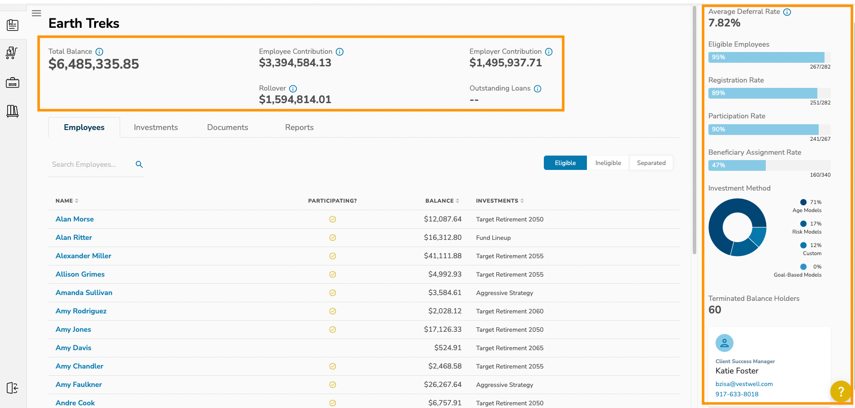The width and height of the screenshot is (855, 408).
Task: Click Employer Contribution info icon
Action: [549, 52]
